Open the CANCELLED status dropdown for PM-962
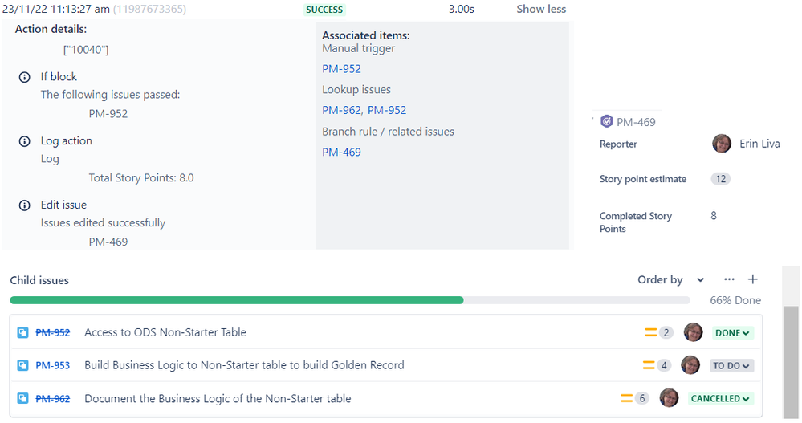 point(720,398)
